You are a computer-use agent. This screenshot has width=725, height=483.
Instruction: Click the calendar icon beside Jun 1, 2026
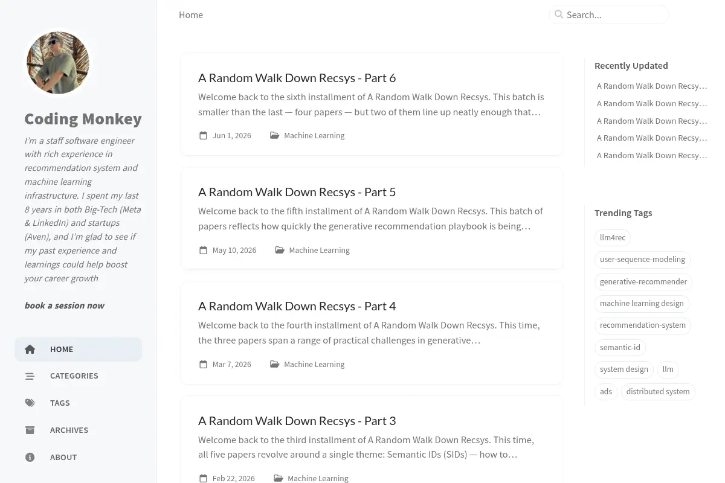click(204, 135)
